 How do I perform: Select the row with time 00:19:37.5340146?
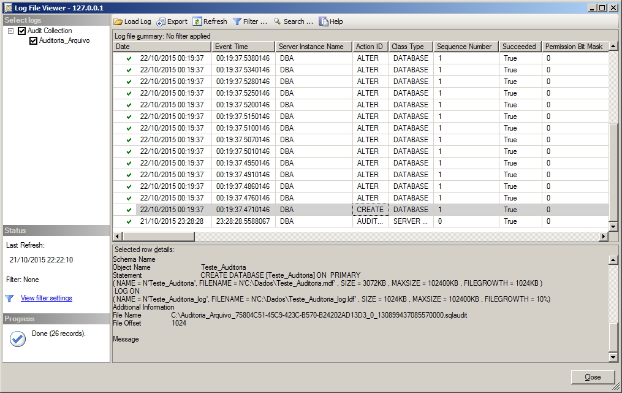coord(360,70)
